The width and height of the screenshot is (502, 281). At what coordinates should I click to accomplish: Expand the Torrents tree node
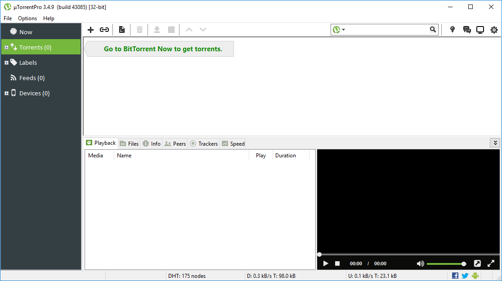point(6,47)
